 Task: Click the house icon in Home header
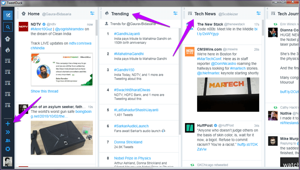point(24,14)
